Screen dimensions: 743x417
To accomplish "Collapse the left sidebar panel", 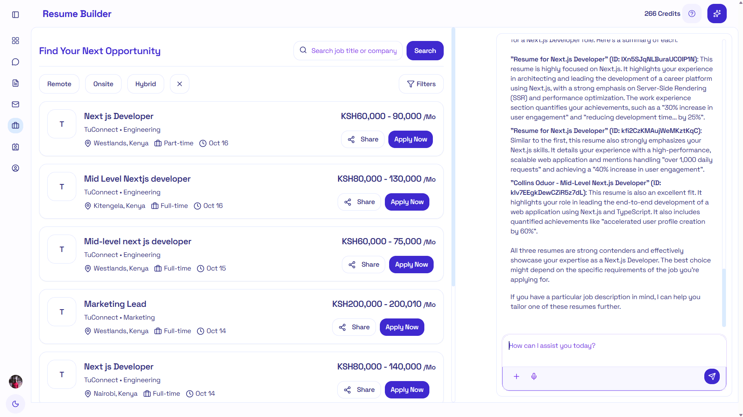I will (x=15, y=15).
